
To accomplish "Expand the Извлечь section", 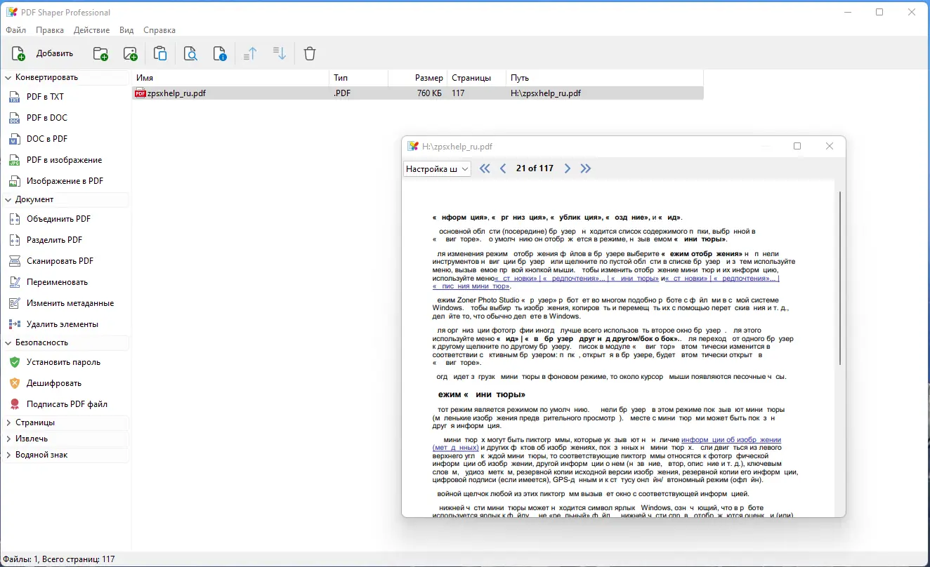I will click(8, 439).
